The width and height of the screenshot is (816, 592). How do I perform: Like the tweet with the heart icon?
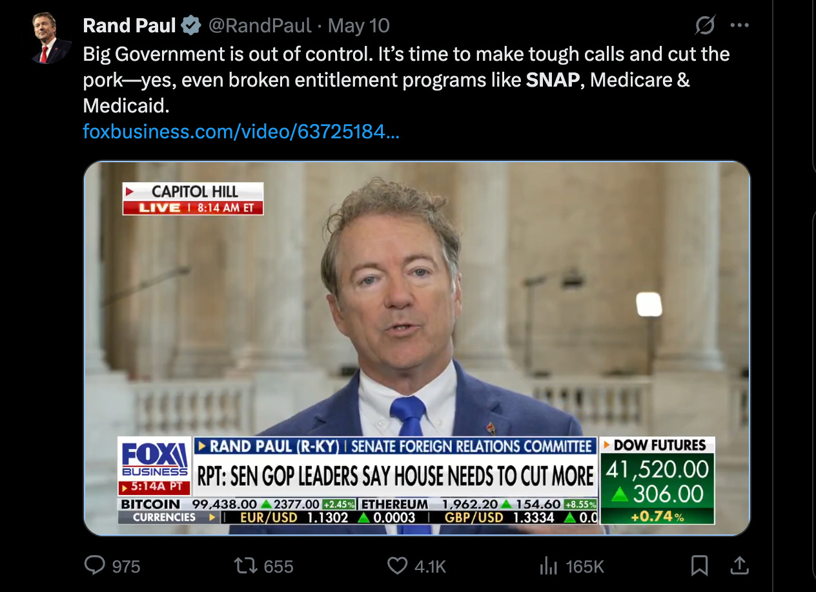coord(397,566)
